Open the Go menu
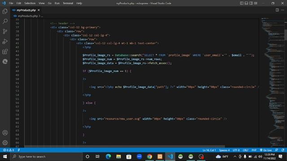 click(x=50, y=3)
